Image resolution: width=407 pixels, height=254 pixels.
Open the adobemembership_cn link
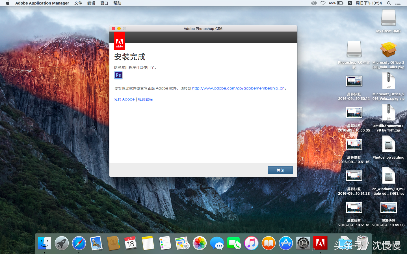click(238, 88)
